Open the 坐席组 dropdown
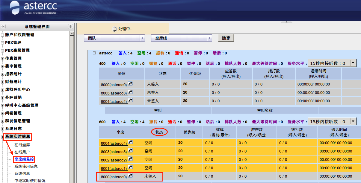 point(210,38)
